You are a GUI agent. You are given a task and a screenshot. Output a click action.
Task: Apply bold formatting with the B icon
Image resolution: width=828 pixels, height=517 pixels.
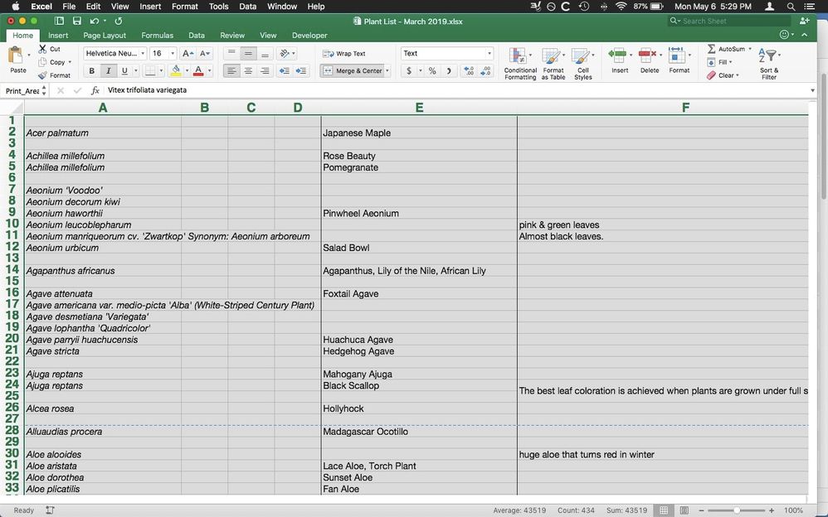click(x=92, y=70)
